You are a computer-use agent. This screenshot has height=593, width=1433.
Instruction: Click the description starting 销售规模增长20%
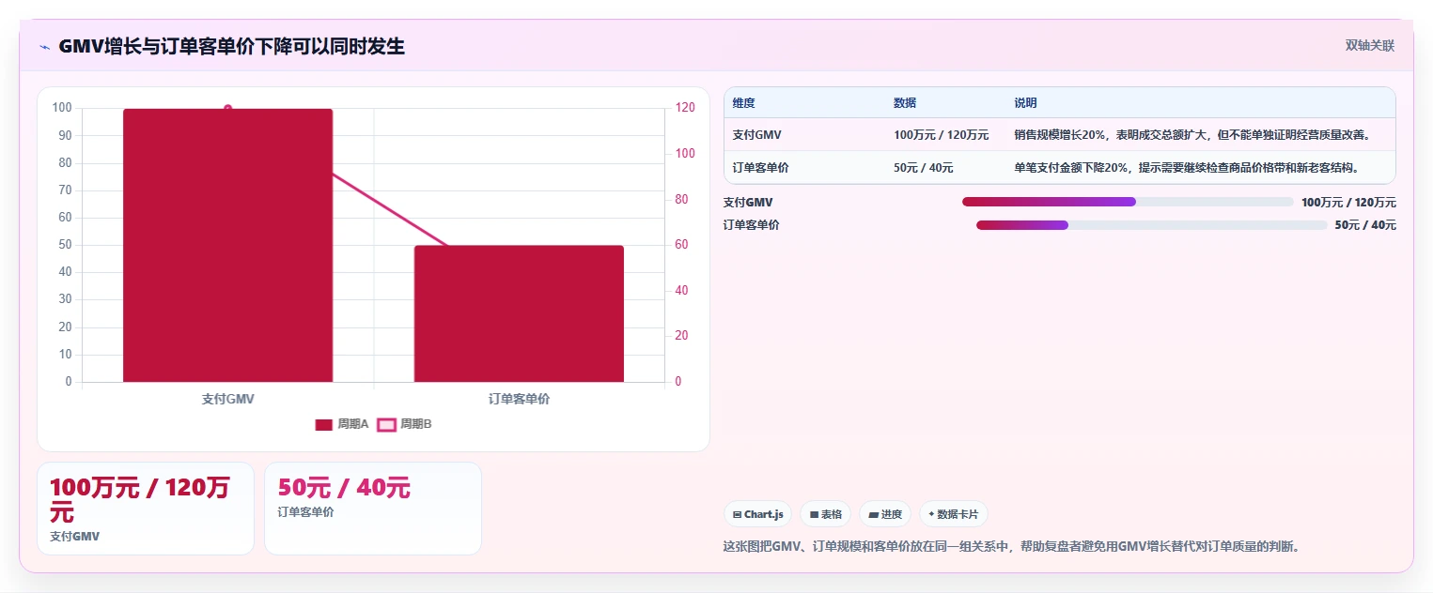pos(1192,135)
